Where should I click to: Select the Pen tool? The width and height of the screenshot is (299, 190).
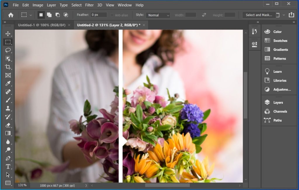tap(8, 158)
